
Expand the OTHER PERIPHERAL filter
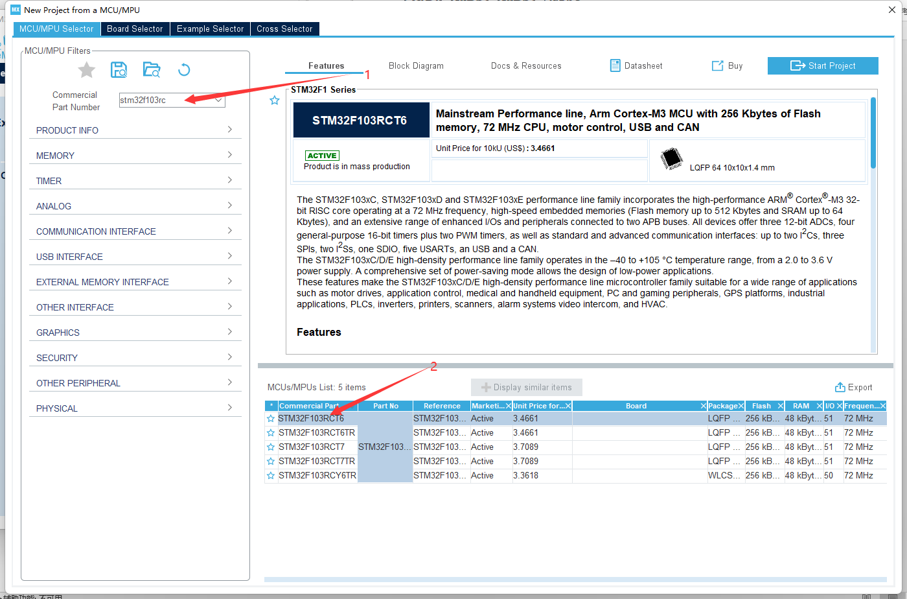point(135,383)
